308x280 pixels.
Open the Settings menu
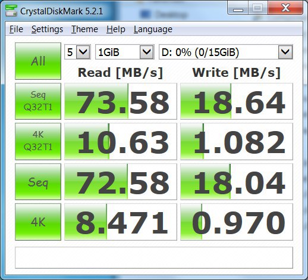(x=47, y=29)
